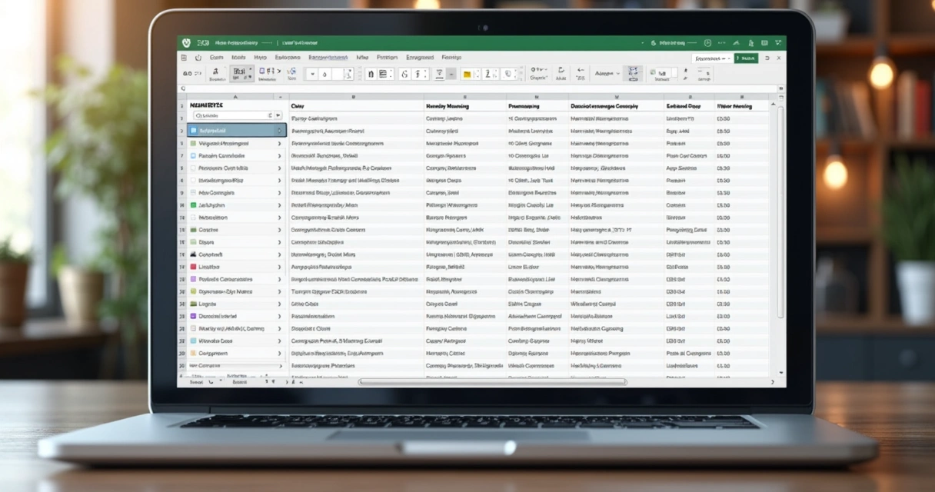Click the grid app launcher icon at top left
Image resolution: width=935 pixels, height=492 pixels.
pos(183,57)
